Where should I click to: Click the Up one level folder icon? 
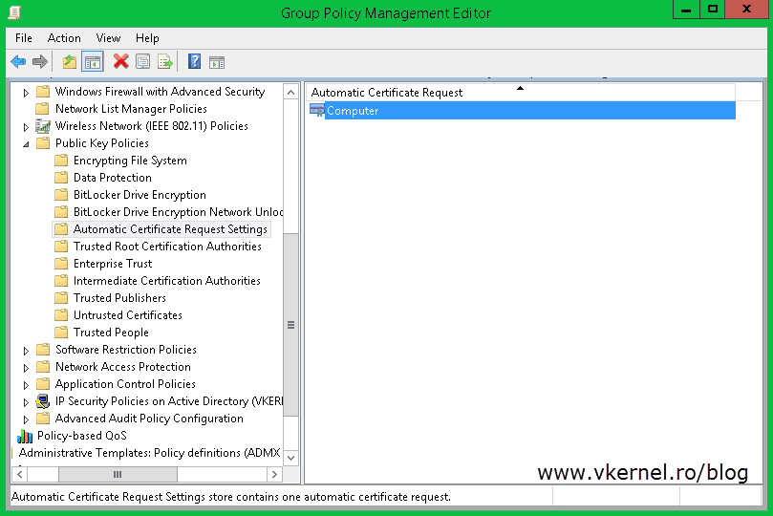70,61
